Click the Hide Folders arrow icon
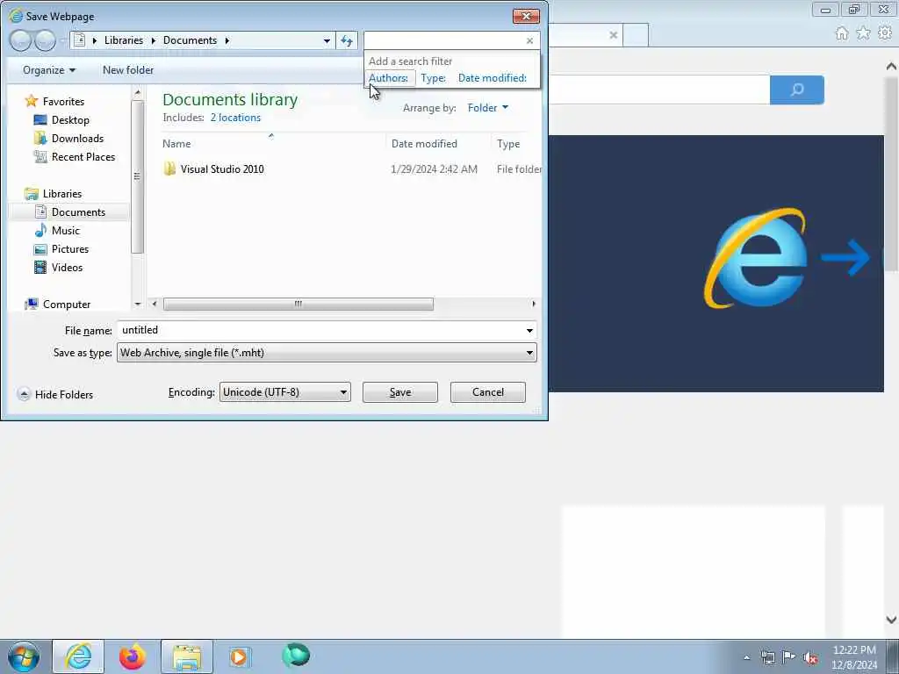This screenshot has width=899, height=674. click(24, 394)
